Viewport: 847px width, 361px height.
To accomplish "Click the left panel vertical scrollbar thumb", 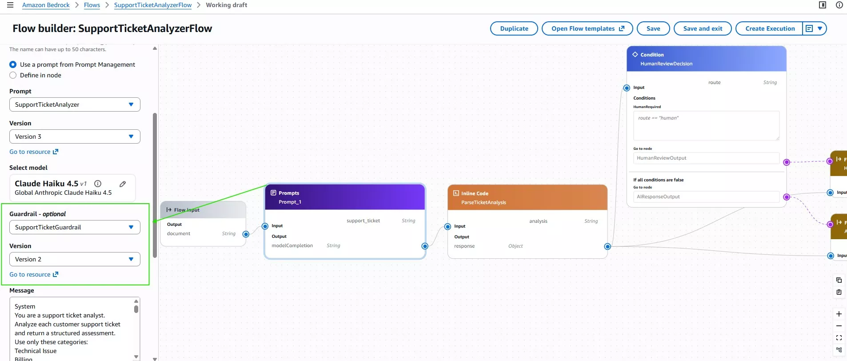I will point(155,185).
